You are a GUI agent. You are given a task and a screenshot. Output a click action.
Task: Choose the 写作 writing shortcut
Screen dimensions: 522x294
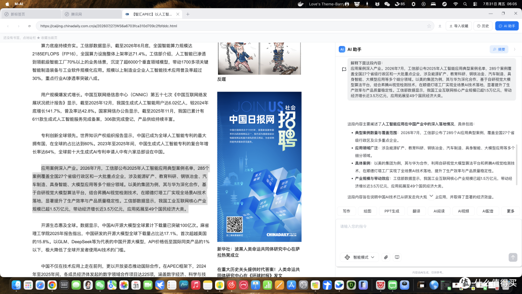click(346, 211)
